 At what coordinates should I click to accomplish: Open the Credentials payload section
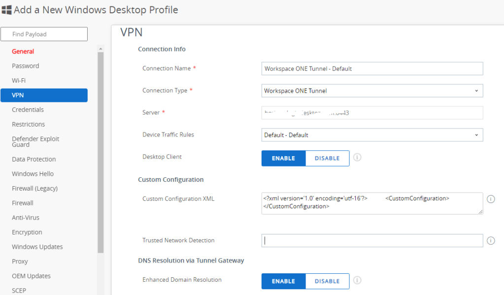point(27,109)
